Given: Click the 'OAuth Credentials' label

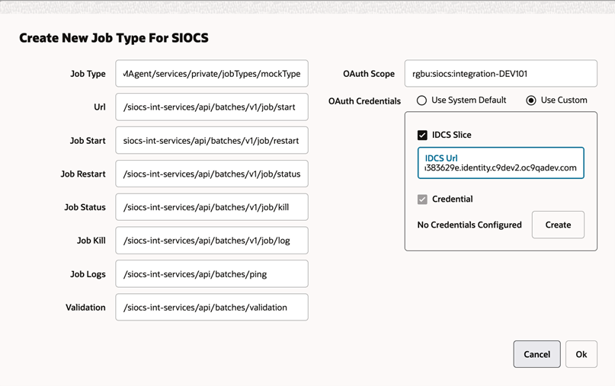Looking at the screenshot, I should click(x=364, y=101).
